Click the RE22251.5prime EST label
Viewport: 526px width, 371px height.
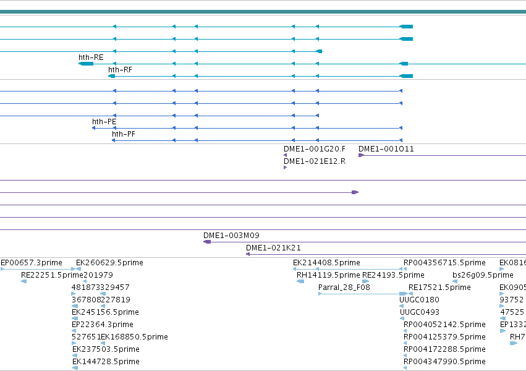click(x=52, y=275)
